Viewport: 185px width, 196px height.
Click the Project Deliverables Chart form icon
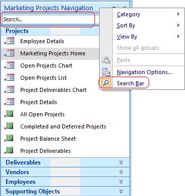10,90
